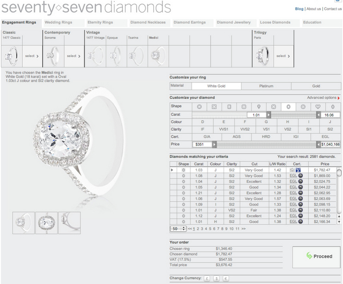Click the carat minimum slider handle

pyautogui.click(x=269, y=115)
